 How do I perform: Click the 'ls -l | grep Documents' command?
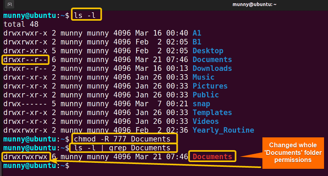click(122, 148)
